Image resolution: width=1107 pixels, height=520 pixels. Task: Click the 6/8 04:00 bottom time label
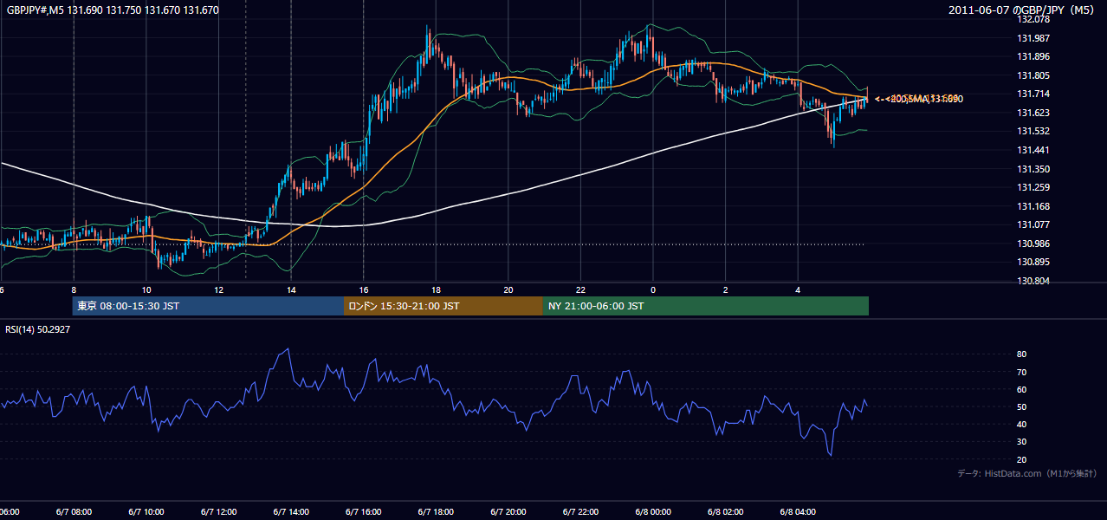pyautogui.click(x=799, y=512)
